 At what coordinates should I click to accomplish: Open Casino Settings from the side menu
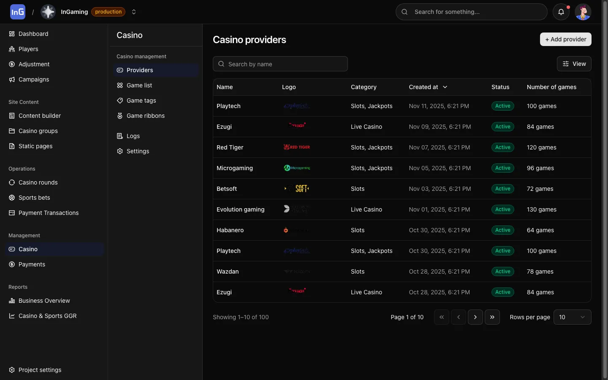click(x=137, y=151)
